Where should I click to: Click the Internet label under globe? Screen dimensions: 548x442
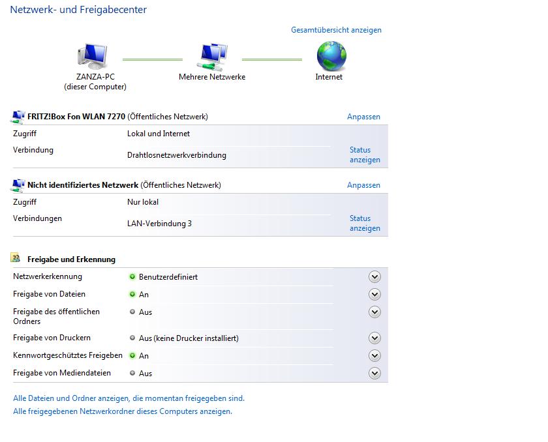coord(329,77)
